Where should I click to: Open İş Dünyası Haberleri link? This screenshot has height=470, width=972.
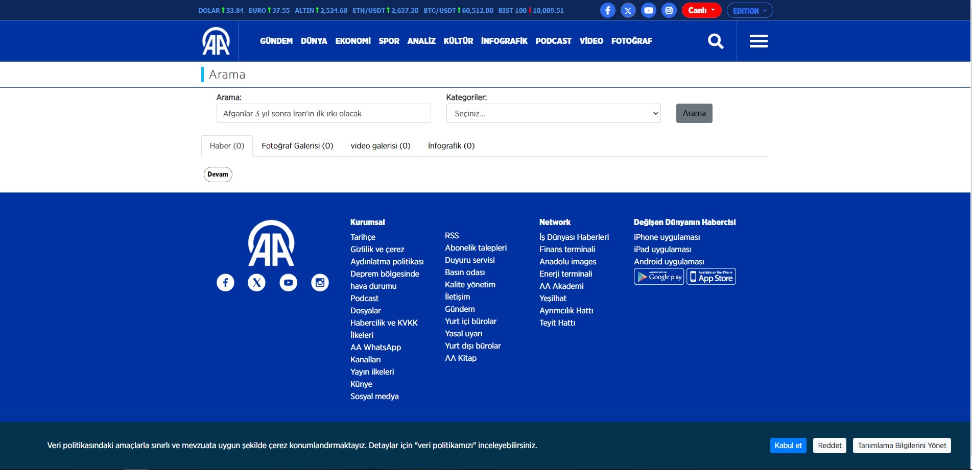tap(574, 237)
